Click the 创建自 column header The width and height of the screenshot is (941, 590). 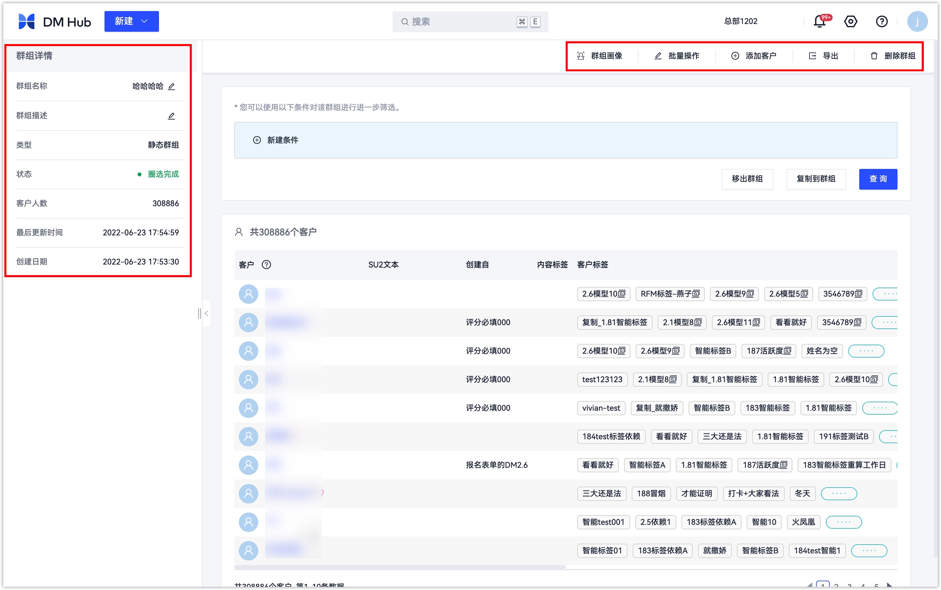pos(477,265)
